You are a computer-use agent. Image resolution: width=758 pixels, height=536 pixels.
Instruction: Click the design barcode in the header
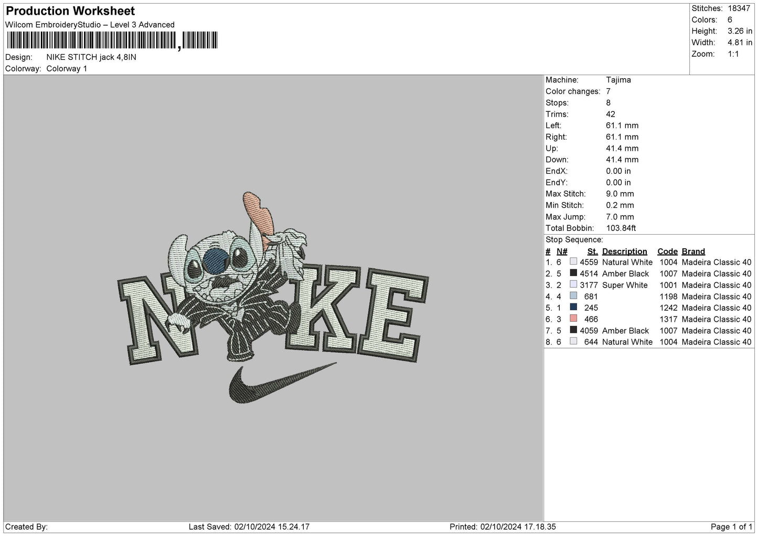tap(112, 40)
